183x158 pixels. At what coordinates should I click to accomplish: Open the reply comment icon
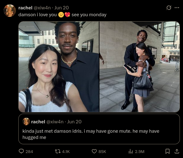point(21,151)
